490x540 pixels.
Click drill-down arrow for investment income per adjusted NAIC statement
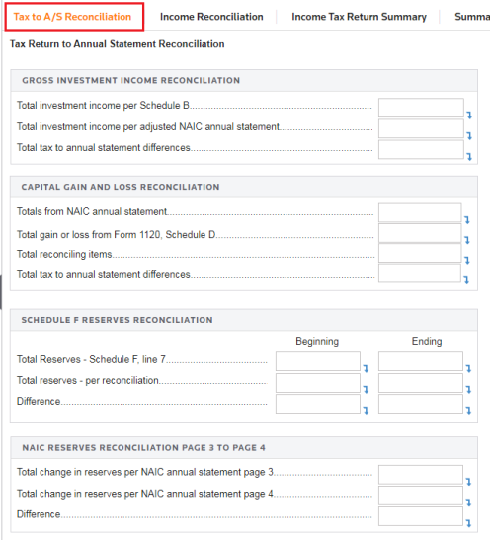(x=469, y=135)
